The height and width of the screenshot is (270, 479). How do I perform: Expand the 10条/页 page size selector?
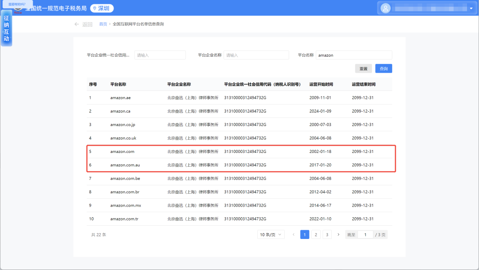(x=271, y=235)
